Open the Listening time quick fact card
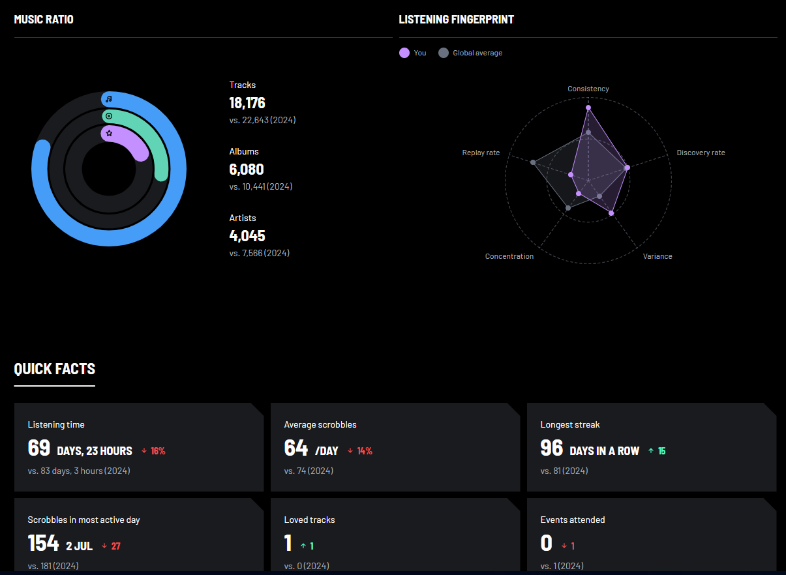Image resolution: width=786 pixels, height=575 pixels. pos(138,447)
